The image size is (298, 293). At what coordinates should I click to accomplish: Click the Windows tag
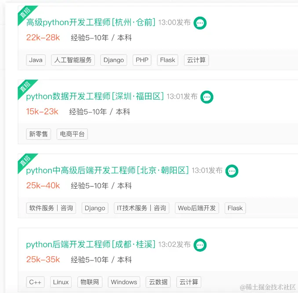124,282
